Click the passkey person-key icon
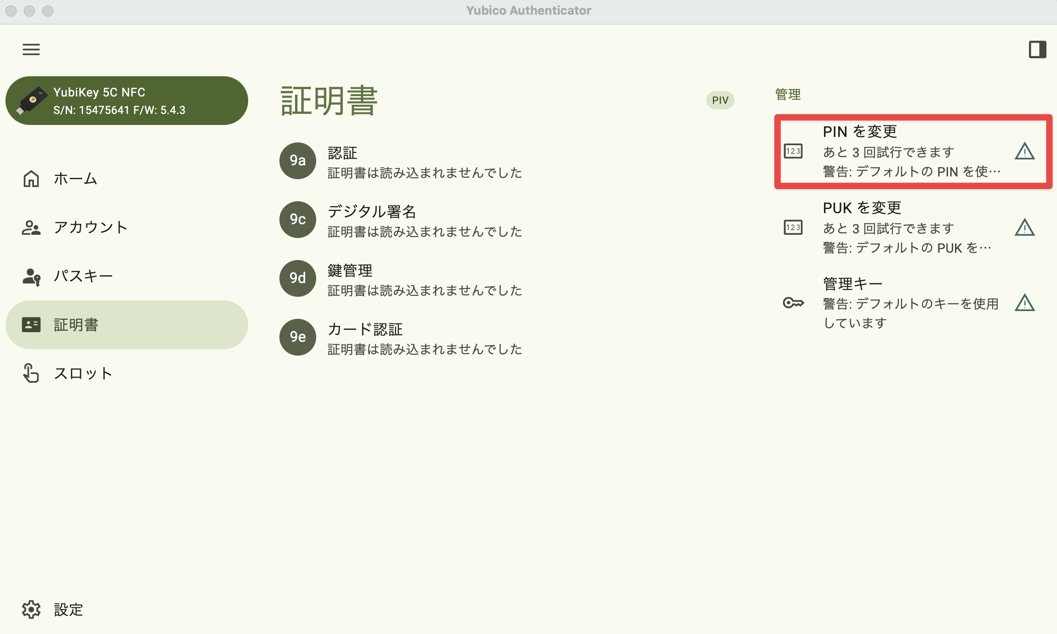This screenshot has width=1057, height=634. [x=31, y=277]
